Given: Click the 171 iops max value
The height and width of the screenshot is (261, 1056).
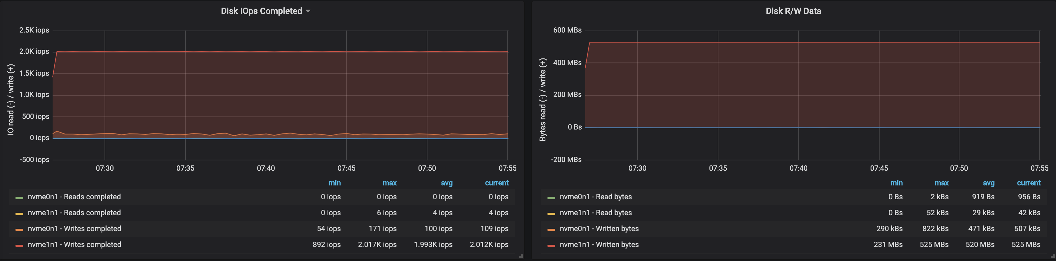Looking at the screenshot, I should tap(383, 229).
